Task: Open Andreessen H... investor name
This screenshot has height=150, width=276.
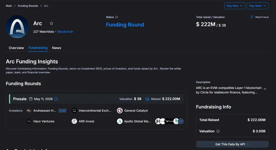Action: (x=45, y=111)
